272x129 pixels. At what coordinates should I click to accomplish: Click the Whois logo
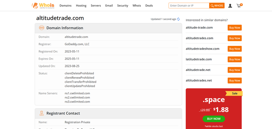43,5
